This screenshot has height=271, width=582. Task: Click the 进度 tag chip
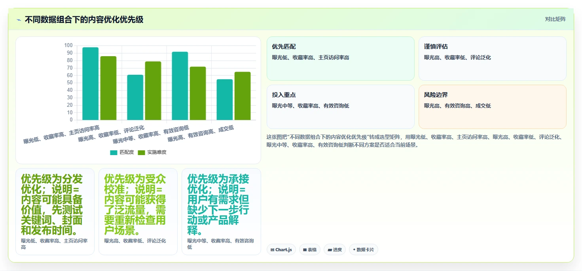(x=335, y=250)
